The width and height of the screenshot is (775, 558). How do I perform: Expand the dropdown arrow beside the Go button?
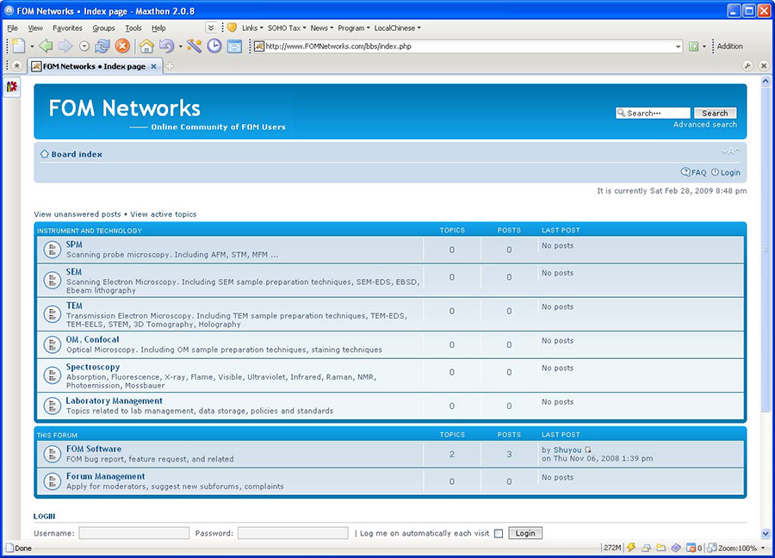pos(704,46)
